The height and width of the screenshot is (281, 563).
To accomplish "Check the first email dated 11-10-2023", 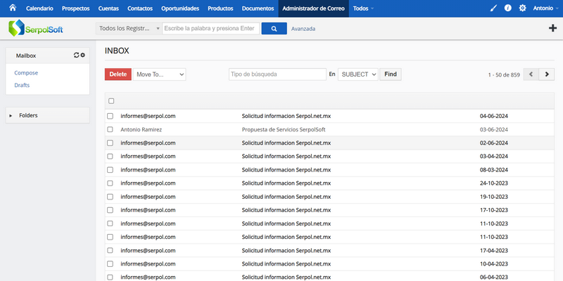I will pyautogui.click(x=110, y=223).
